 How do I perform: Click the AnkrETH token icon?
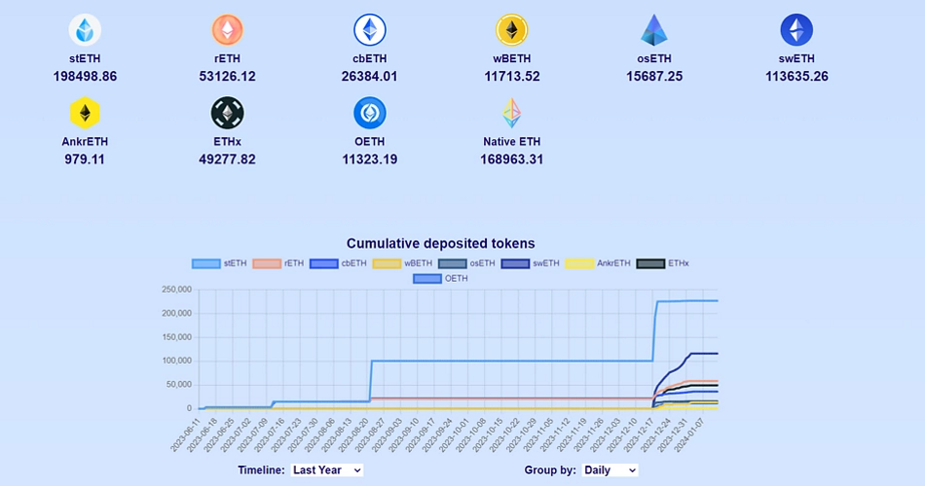[x=85, y=113]
